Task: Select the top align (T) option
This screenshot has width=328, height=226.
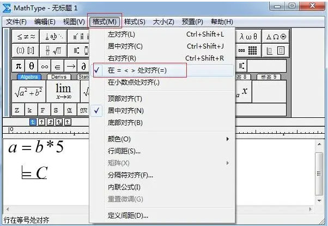Action: 125,99
